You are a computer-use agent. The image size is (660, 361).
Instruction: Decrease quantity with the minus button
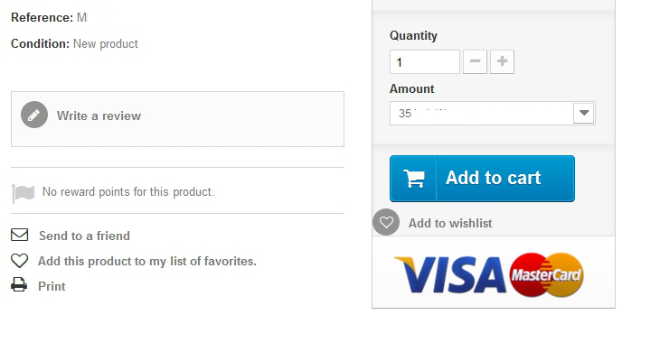(475, 62)
